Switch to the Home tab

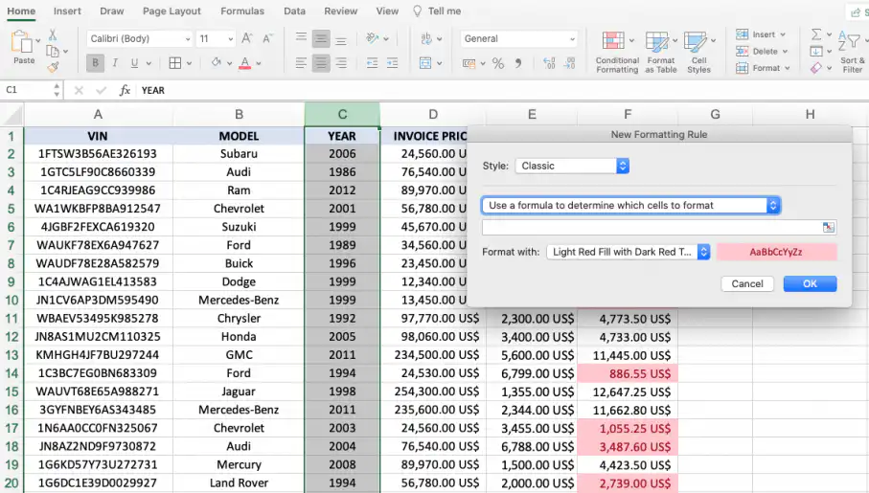(x=21, y=11)
